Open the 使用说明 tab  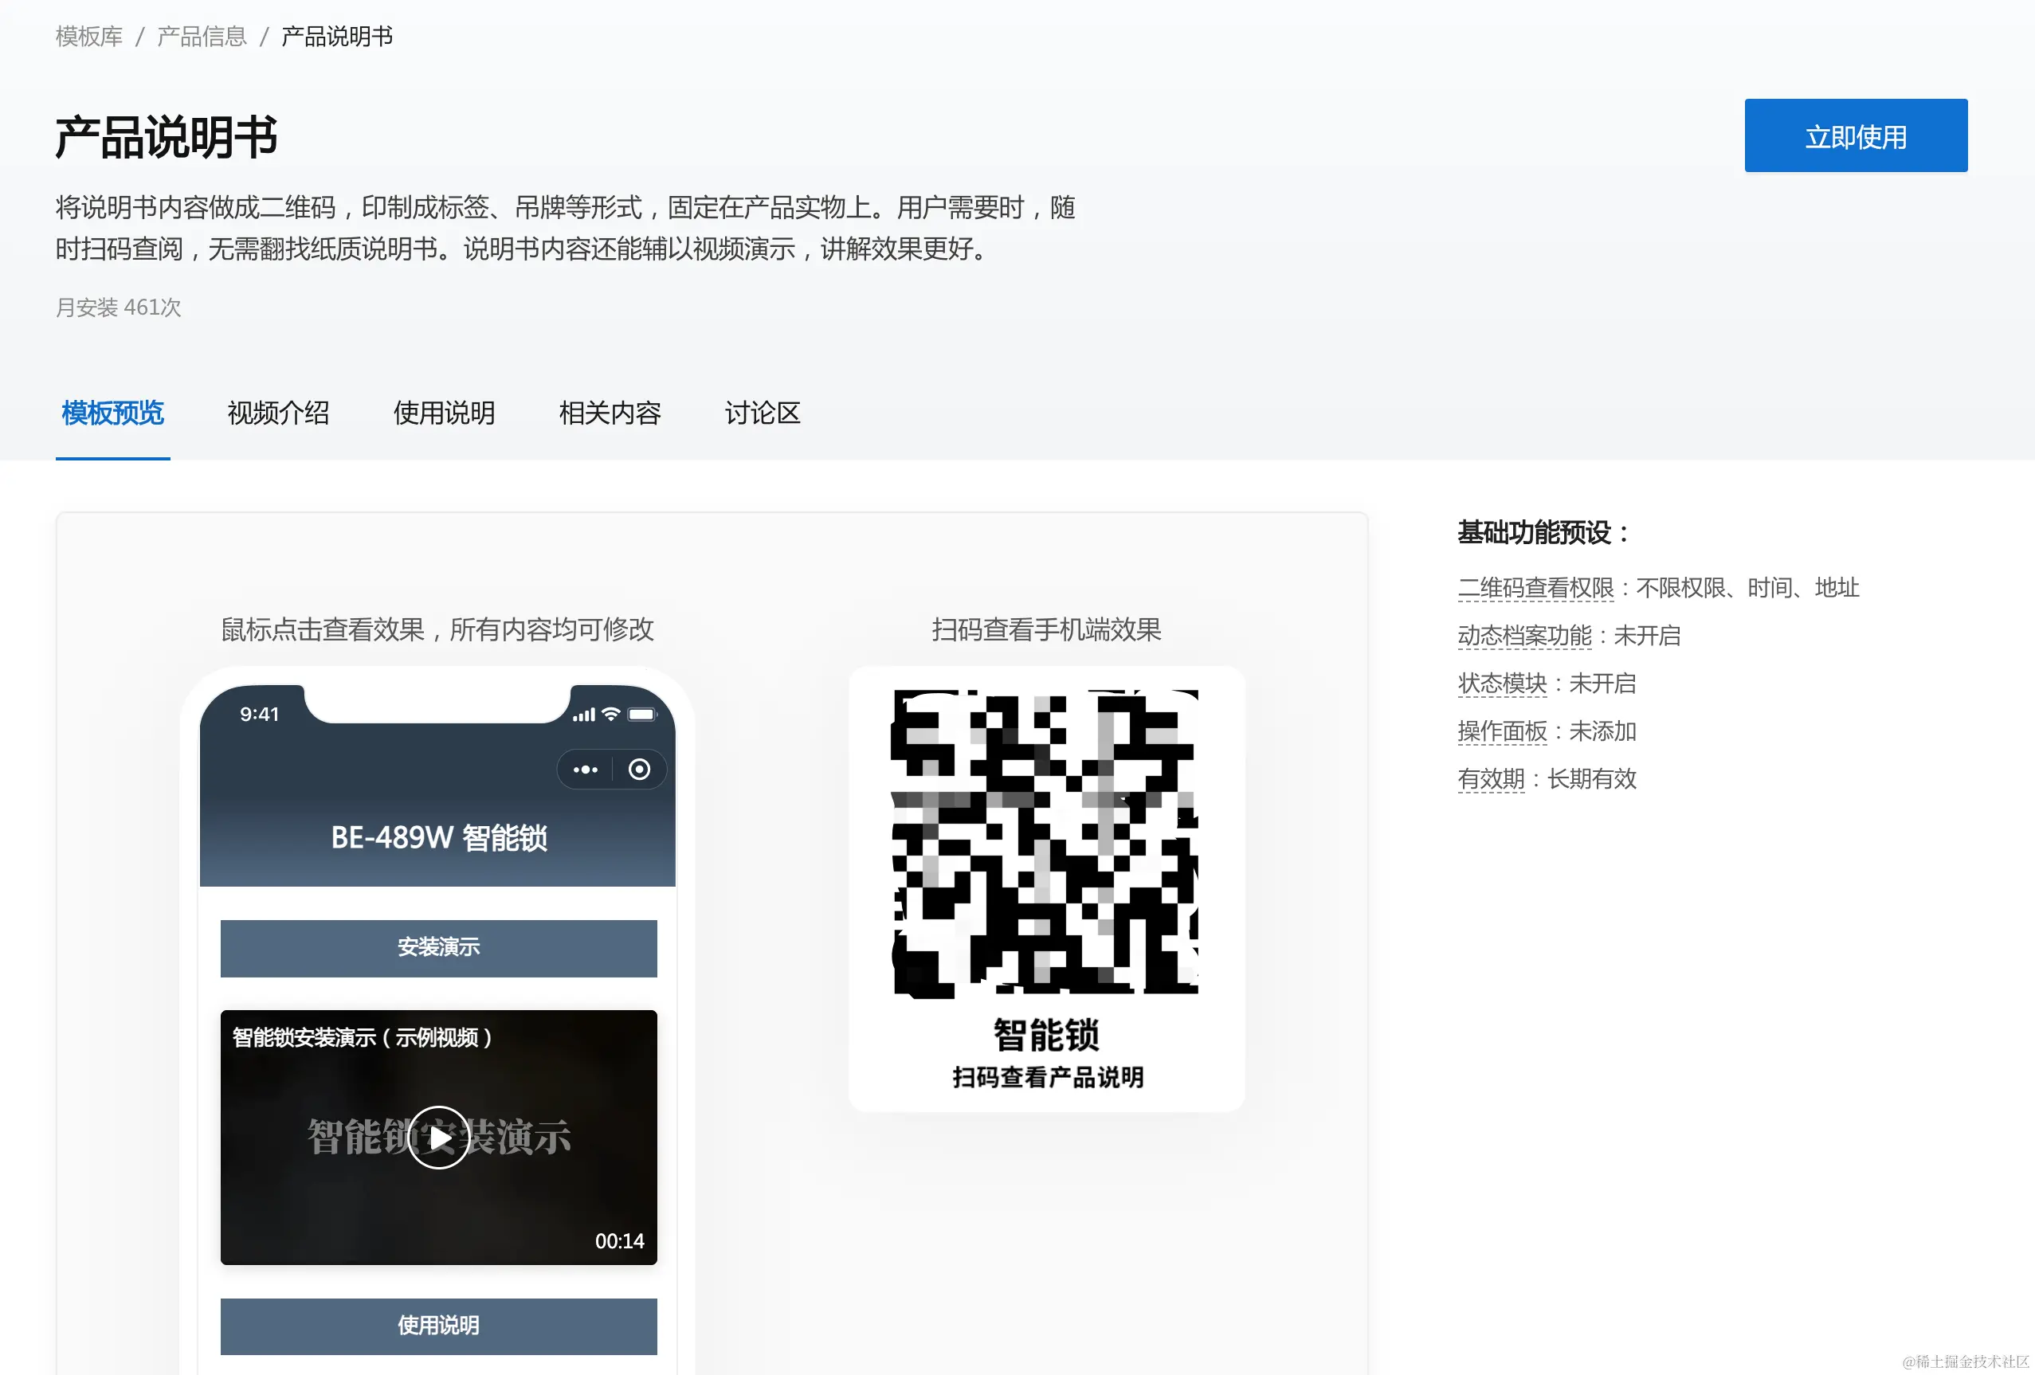coord(444,413)
